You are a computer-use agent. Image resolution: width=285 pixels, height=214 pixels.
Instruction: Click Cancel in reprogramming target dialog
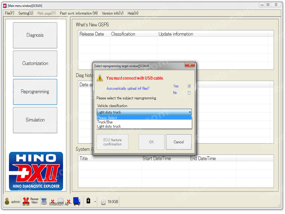179,142
